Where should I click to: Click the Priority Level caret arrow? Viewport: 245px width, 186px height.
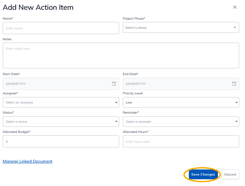[x=237, y=102]
